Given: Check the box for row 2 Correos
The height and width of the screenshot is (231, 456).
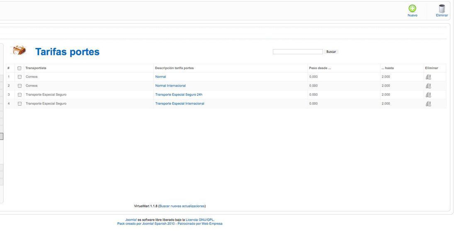Looking at the screenshot, I should pos(19,86).
